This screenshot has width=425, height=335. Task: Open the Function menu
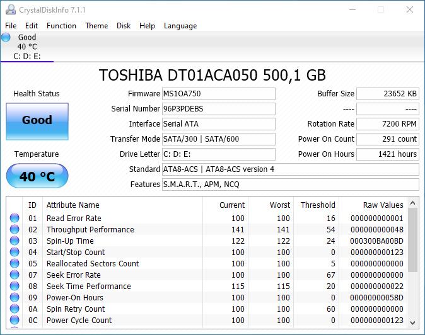coord(61,26)
